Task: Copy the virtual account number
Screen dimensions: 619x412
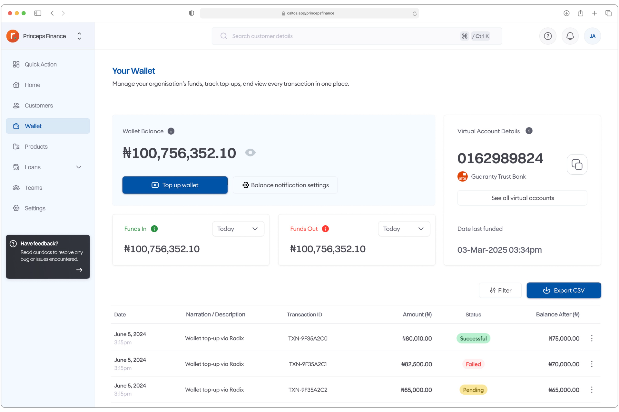Action: [x=577, y=164]
